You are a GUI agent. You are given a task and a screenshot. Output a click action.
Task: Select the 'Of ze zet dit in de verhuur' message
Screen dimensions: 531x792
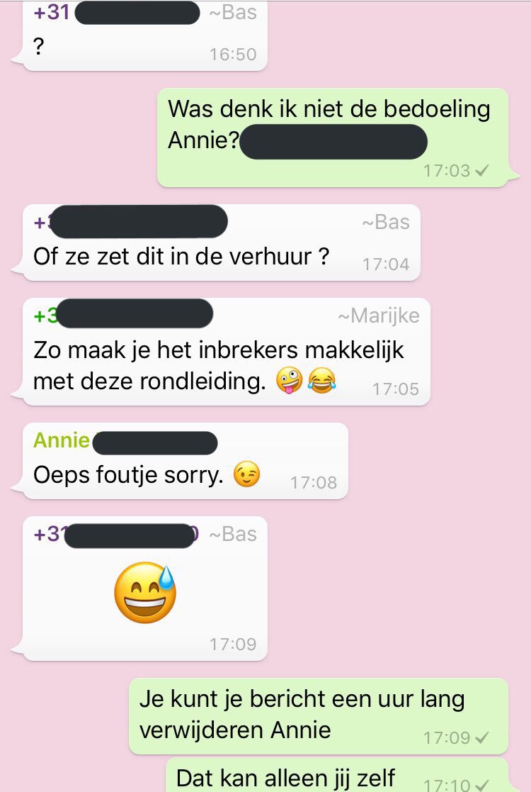[222, 242]
